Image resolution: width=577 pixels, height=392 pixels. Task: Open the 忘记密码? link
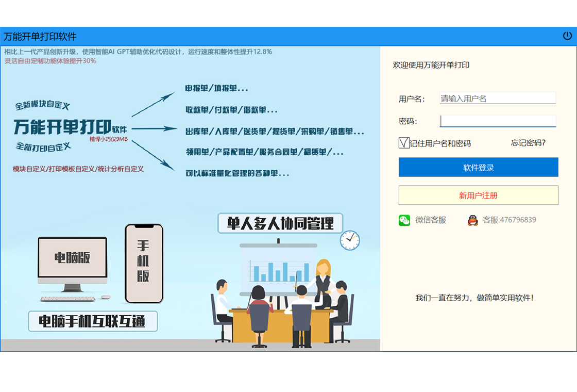[528, 143]
